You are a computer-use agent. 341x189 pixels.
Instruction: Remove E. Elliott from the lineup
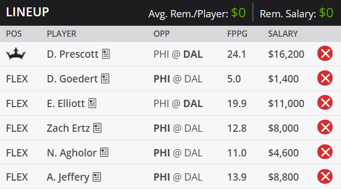pos(325,102)
